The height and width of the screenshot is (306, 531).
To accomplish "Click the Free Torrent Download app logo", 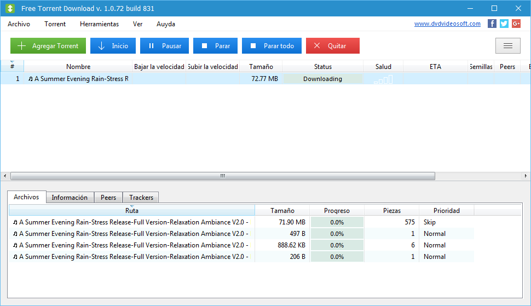I will 10,8.
